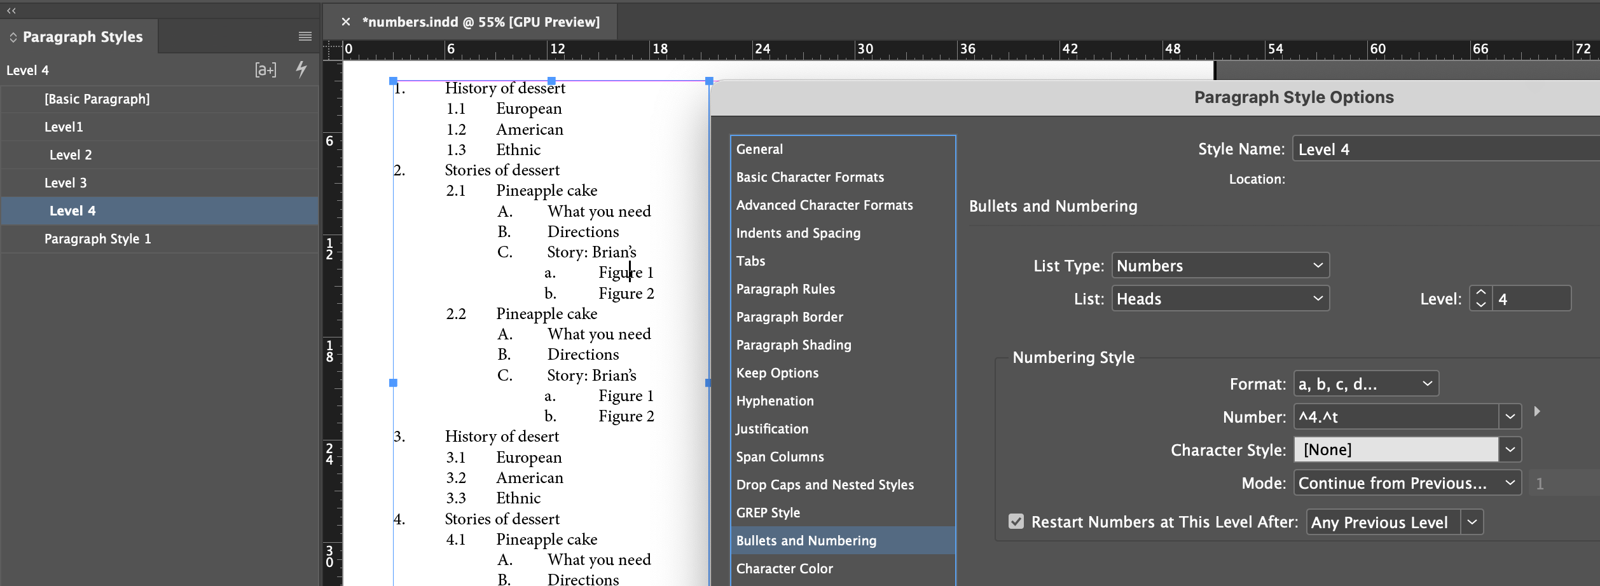
Task: Click the lightning bolt icon beside Level 4
Action: pyautogui.click(x=301, y=70)
